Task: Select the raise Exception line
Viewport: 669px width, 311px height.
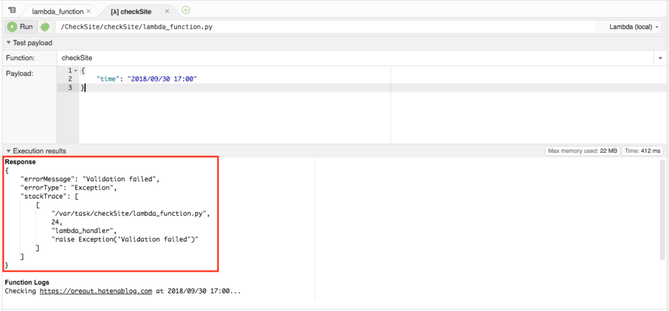Action: [125, 239]
